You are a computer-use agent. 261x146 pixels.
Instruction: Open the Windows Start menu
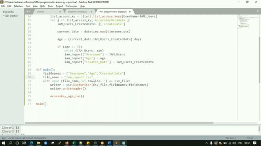[3, 143]
